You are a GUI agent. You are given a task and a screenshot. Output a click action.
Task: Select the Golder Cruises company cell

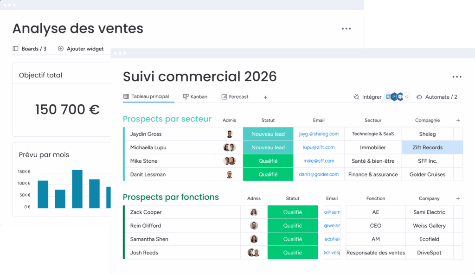tap(427, 174)
